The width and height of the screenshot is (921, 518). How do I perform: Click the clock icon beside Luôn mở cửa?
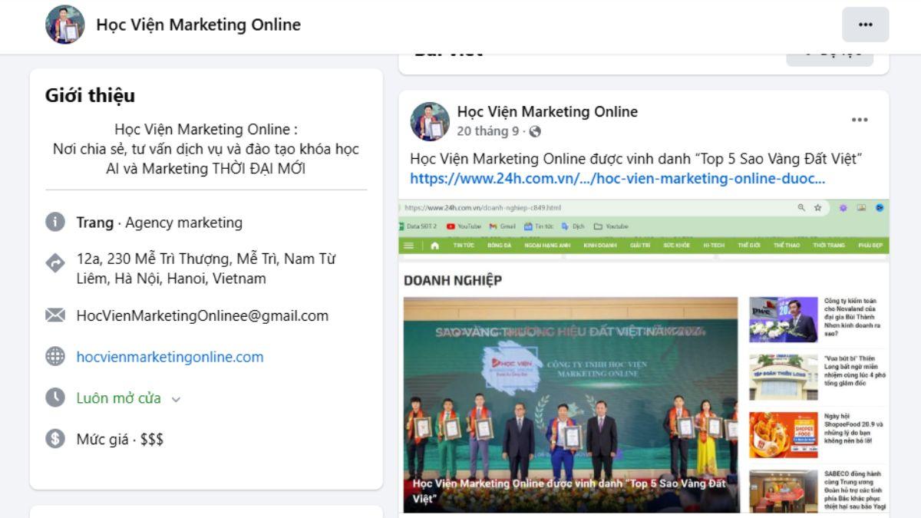55,398
